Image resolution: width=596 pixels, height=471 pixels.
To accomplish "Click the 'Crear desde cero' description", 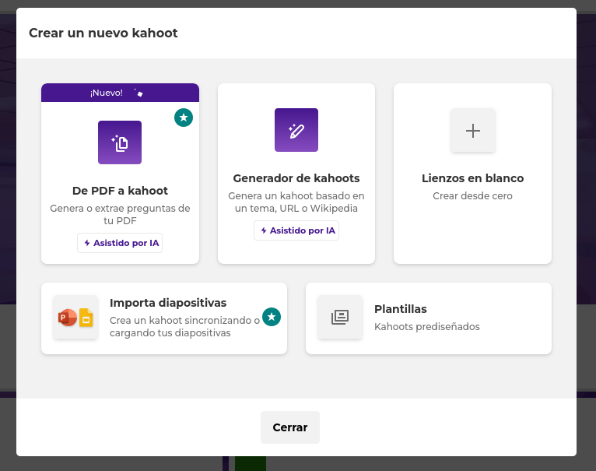I will (472, 196).
